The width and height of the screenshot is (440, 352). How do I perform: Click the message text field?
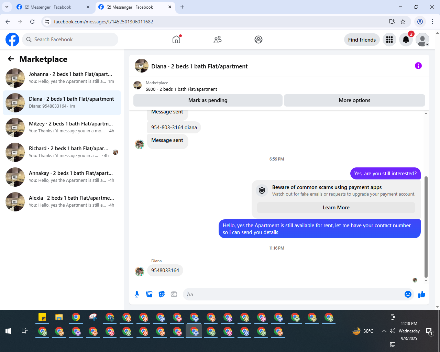point(294,294)
